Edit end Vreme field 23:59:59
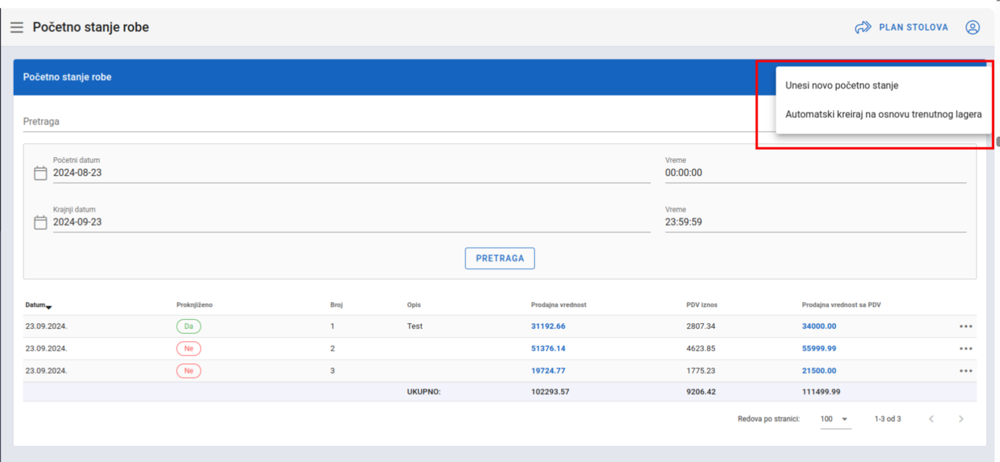The height and width of the screenshot is (462, 1000). (815, 222)
